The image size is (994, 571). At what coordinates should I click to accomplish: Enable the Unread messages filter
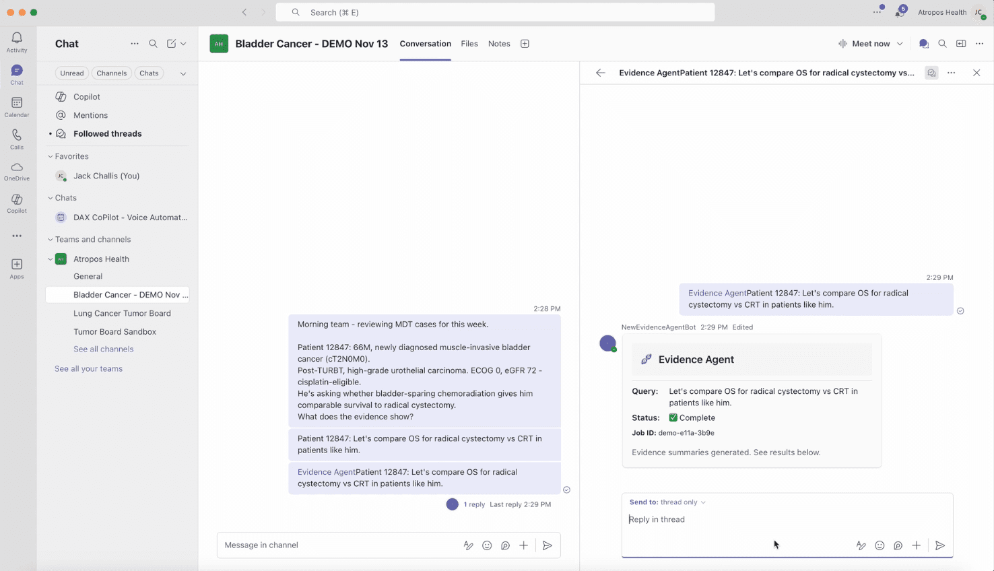pyautogui.click(x=71, y=73)
